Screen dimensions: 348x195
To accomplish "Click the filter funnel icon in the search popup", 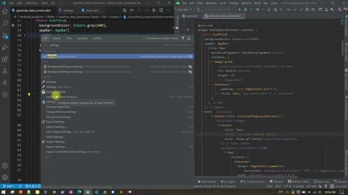I will 183,38.
